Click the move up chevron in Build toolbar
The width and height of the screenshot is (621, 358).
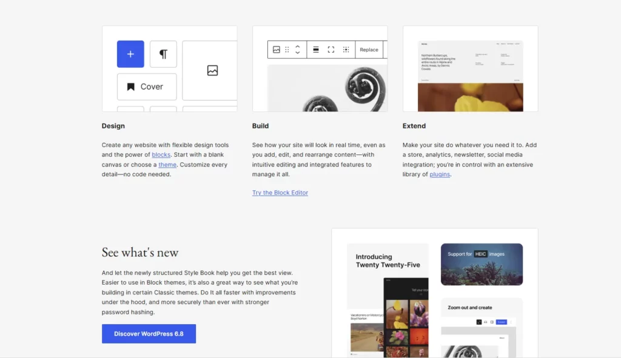pyautogui.click(x=298, y=47)
